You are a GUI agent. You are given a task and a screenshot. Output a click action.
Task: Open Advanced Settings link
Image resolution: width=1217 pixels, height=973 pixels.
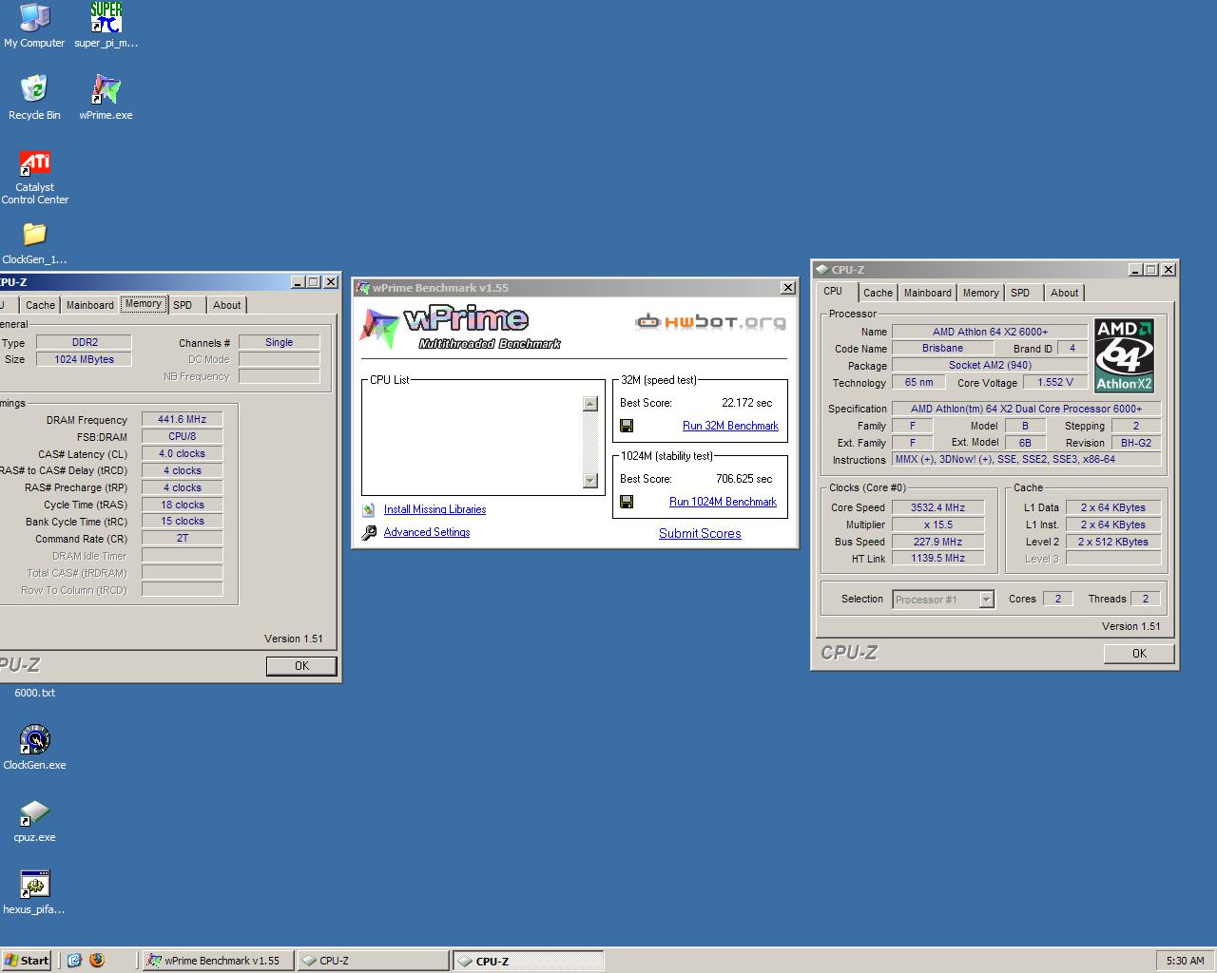click(427, 533)
